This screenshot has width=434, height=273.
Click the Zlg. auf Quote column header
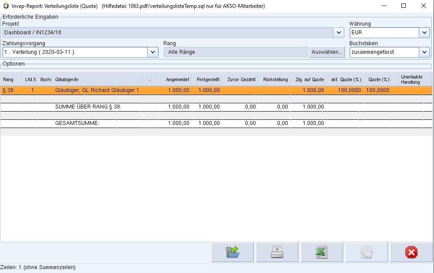coord(309,79)
